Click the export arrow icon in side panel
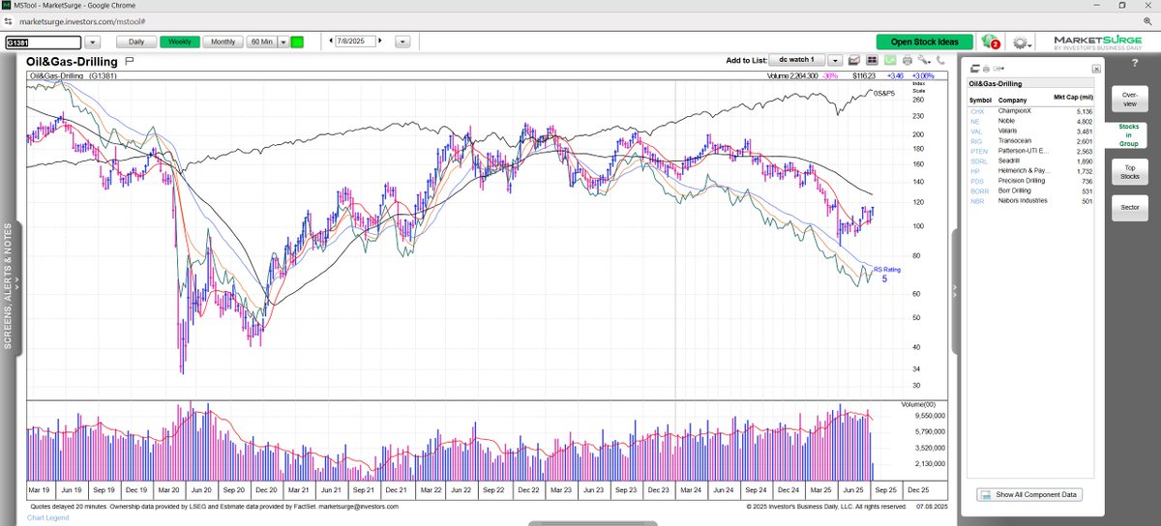This screenshot has width=1161, height=526. [x=998, y=69]
